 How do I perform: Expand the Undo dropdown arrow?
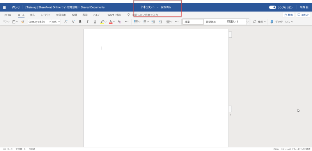coord(8,22)
